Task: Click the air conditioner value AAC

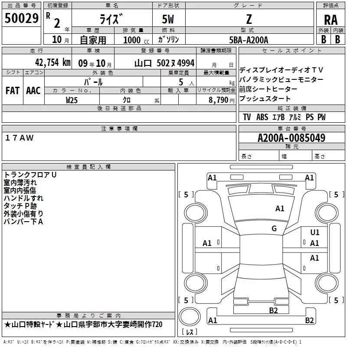Action: [33, 91]
